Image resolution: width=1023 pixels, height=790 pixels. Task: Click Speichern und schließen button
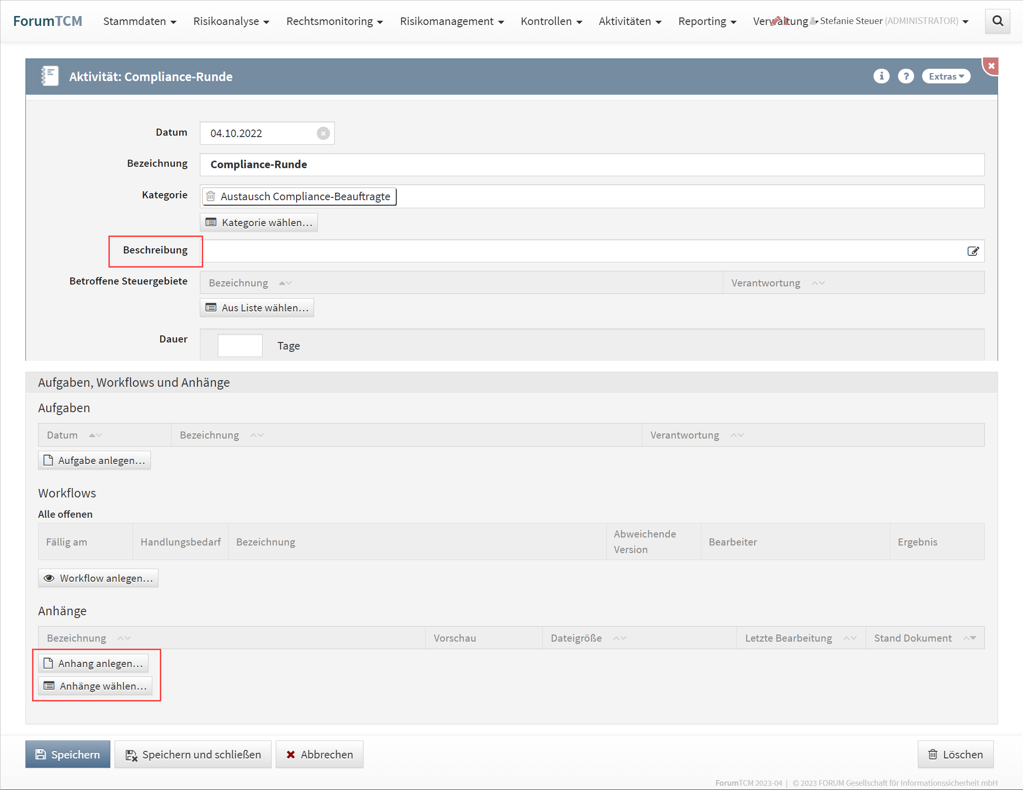coord(193,754)
